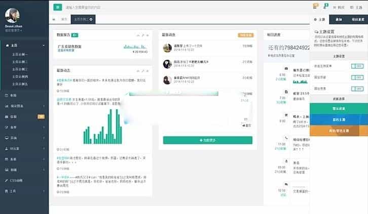Collapse the 数据报告 panel with its chevron icon

click(x=138, y=35)
